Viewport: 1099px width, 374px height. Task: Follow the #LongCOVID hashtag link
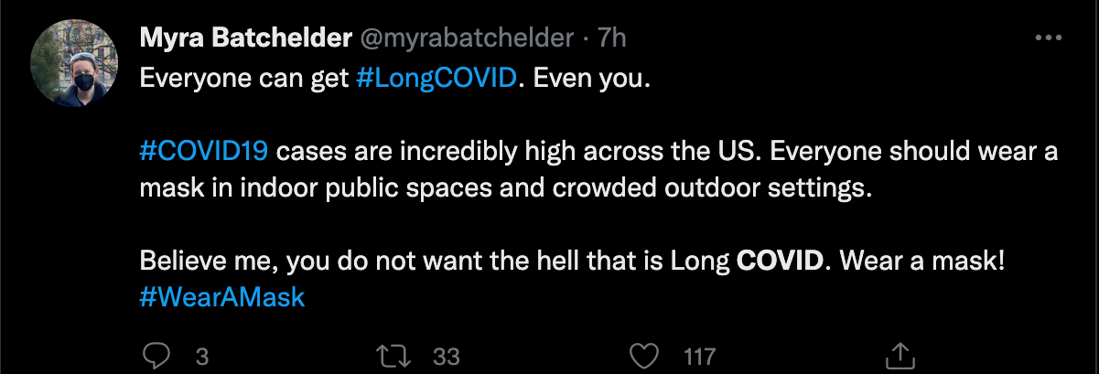tap(436, 79)
